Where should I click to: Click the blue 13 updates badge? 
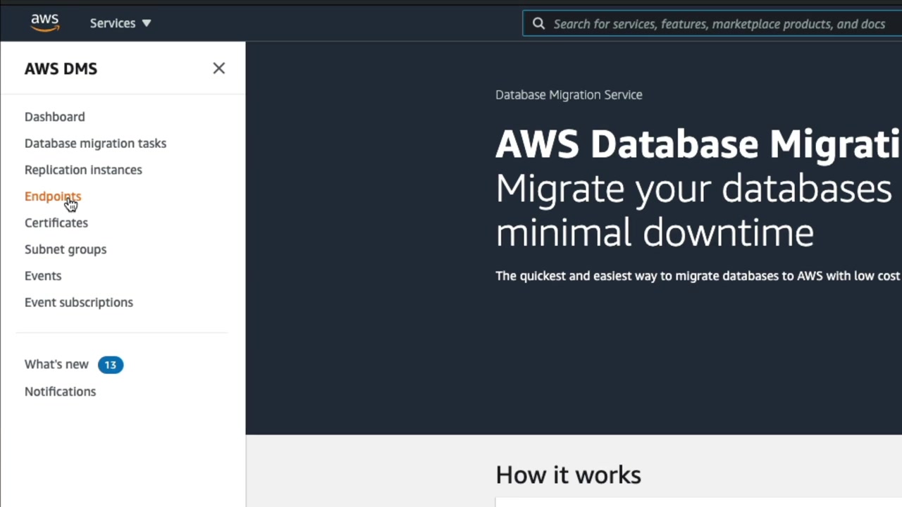coord(110,365)
